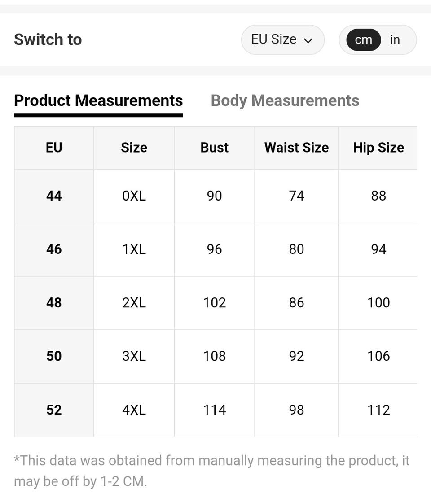
Task: Select the EU 48 row label
Action: pyautogui.click(x=54, y=302)
